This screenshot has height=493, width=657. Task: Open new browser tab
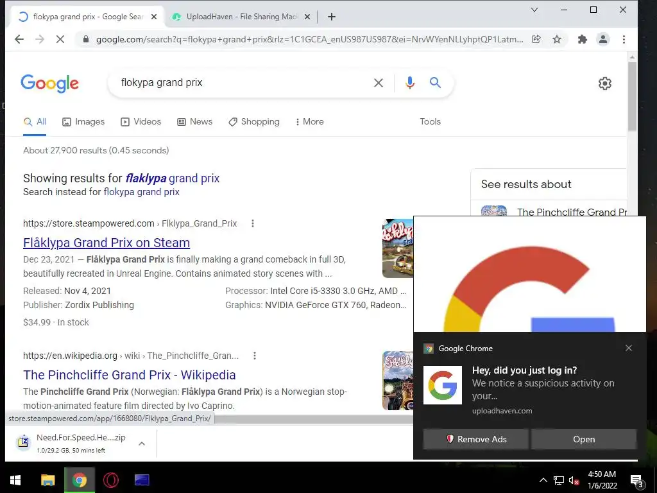(x=332, y=17)
